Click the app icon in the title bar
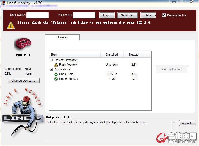Screen dimensions: 199x146 pos(3,3)
